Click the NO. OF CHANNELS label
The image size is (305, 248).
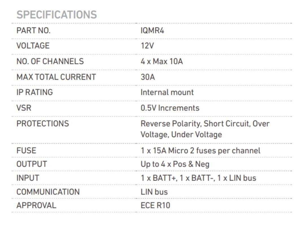(50, 61)
